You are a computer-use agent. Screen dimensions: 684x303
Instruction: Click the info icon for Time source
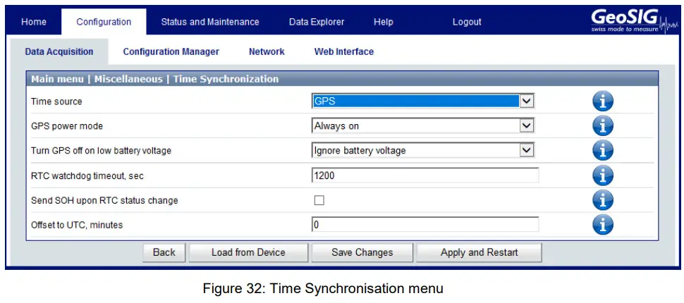602,101
